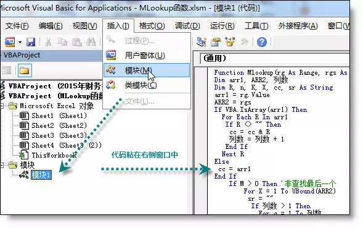Click the 'ARR2 = rgs' code line

pyautogui.click(x=233, y=103)
